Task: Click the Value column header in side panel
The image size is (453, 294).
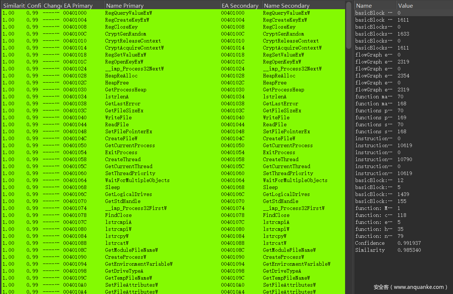Action: pos(424,6)
